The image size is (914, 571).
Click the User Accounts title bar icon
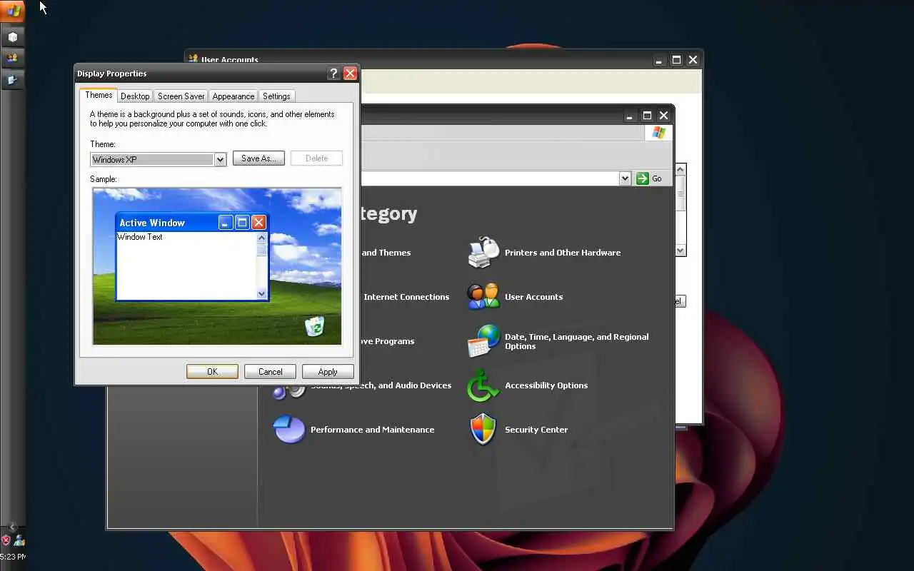(194, 59)
